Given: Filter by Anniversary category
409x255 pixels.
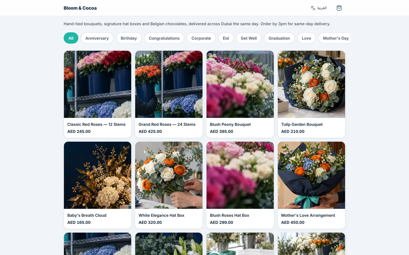Looking at the screenshot, I should [97, 38].
